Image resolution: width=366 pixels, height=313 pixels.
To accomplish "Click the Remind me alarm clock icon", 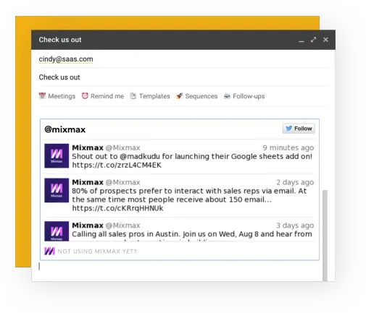I will coord(85,95).
